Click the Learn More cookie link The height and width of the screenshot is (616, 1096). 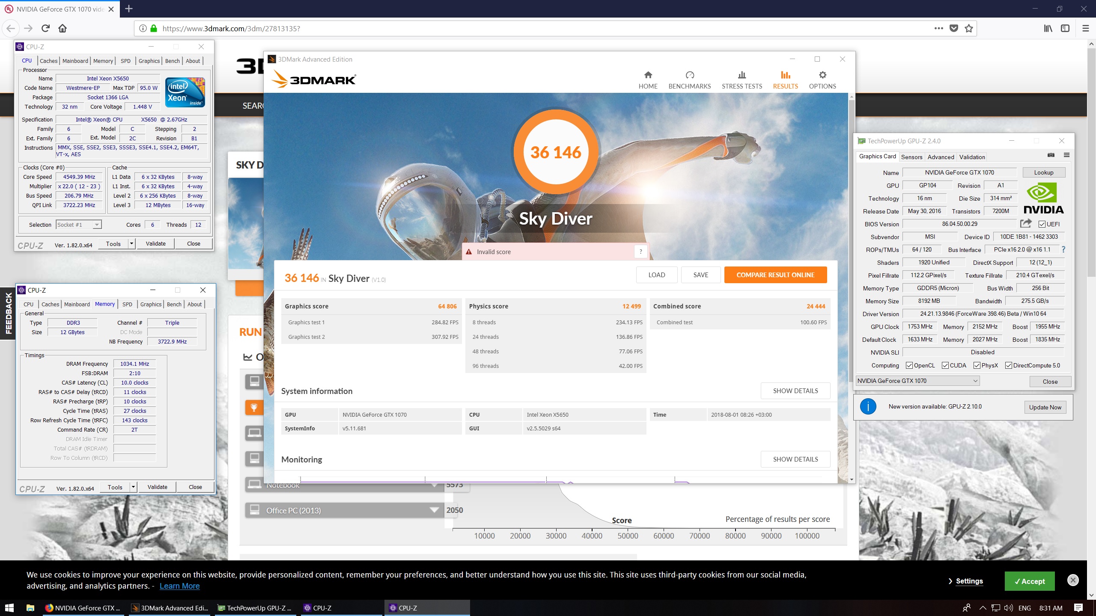click(x=179, y=586)
